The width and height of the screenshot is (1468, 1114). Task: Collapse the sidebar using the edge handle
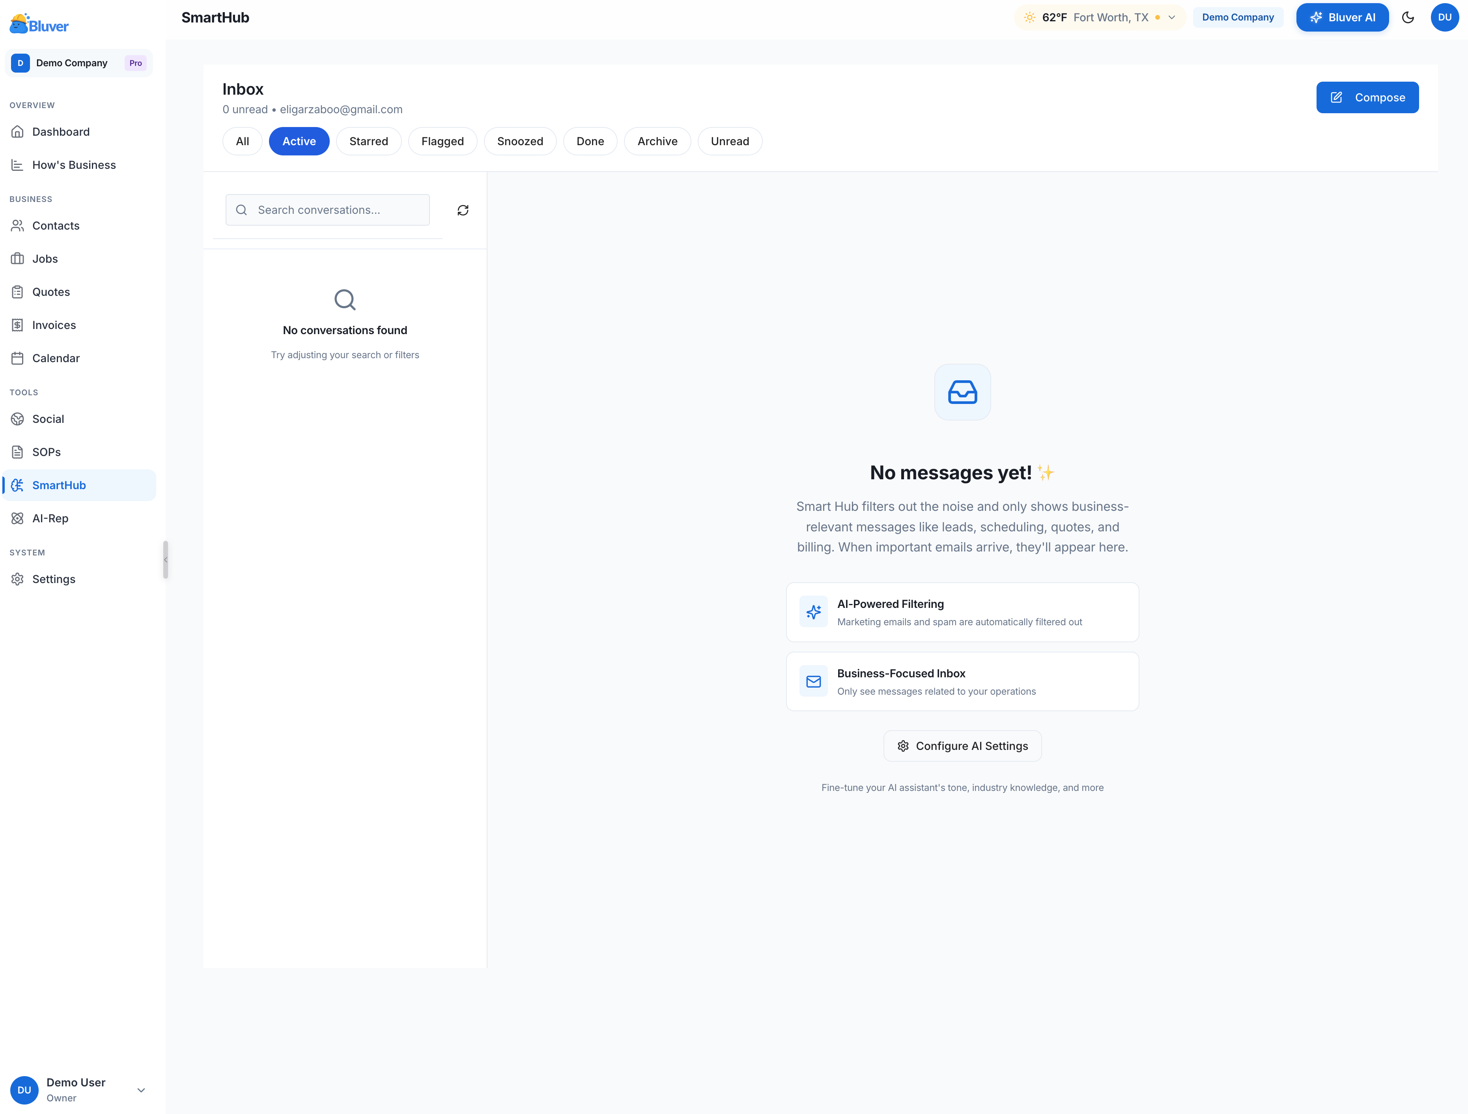tap(165, 560)
